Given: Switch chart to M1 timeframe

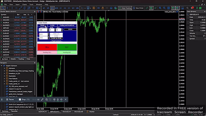Looking at the screenshot, I should [44, 8].
